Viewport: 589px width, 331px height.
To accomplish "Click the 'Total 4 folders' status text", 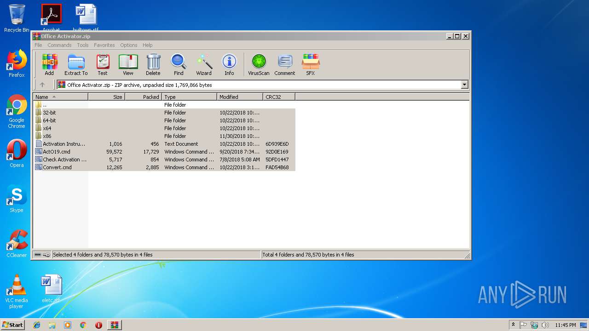I will tap(308, 255).
